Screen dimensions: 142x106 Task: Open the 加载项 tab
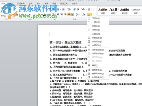coord(74,4)
